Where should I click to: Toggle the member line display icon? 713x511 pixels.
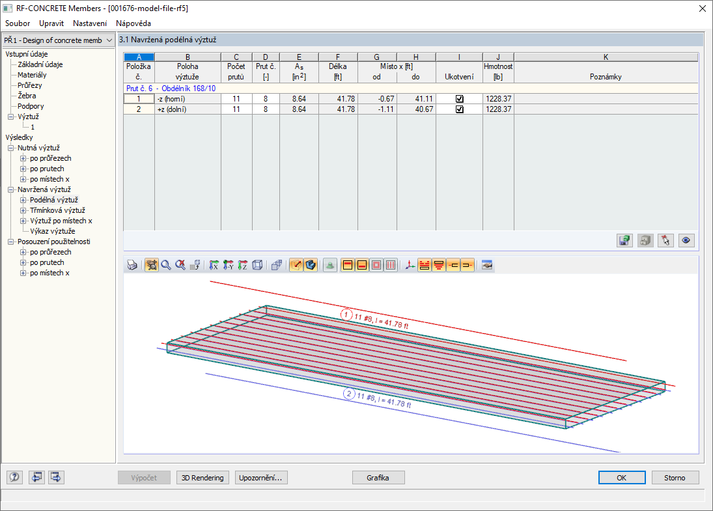[x=296, y=265]
